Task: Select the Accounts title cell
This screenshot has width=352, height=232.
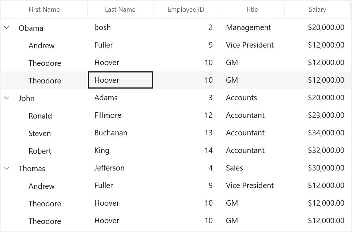Action: tap(251, 98)
